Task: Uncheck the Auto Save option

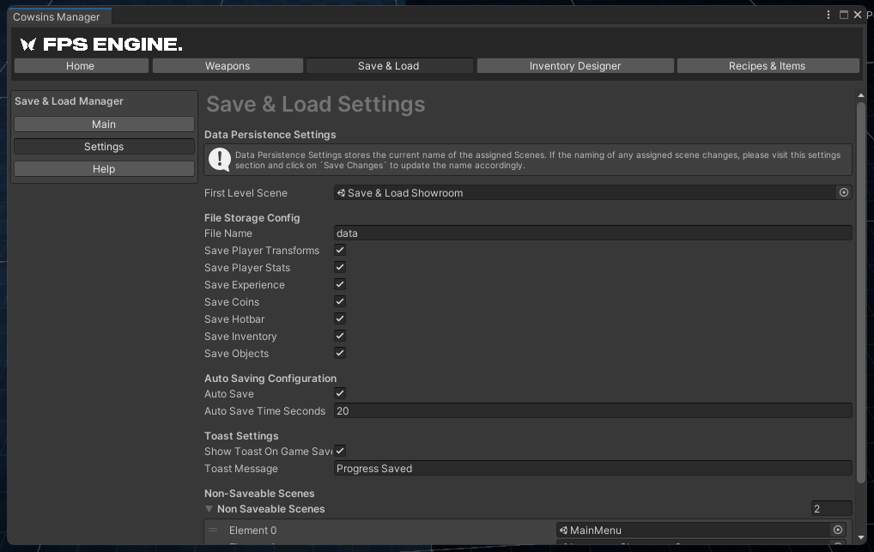Action: pyautogui.click(x=340, y=394)
